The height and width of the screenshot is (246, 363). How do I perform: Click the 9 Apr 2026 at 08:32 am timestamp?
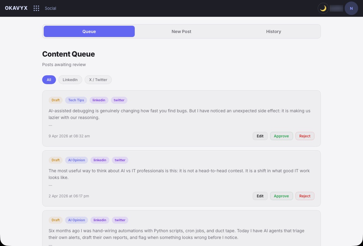point(69,136)
